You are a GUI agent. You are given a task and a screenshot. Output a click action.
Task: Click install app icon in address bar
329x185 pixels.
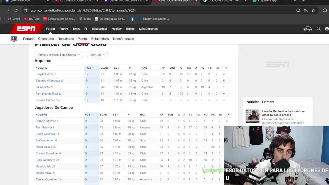[x=298, y=10]
